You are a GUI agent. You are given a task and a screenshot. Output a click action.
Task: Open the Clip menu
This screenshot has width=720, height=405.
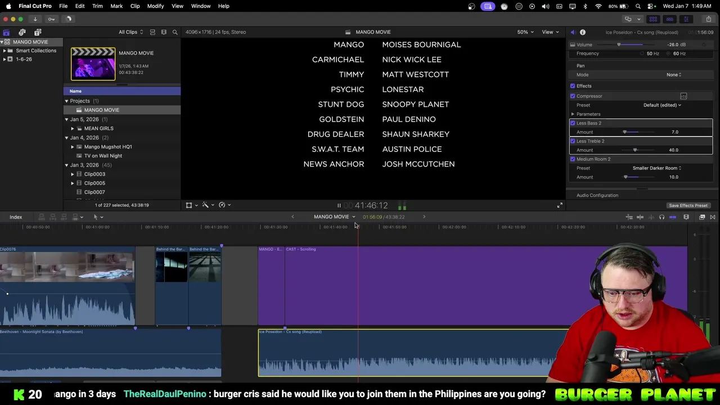tap(135, 6)
